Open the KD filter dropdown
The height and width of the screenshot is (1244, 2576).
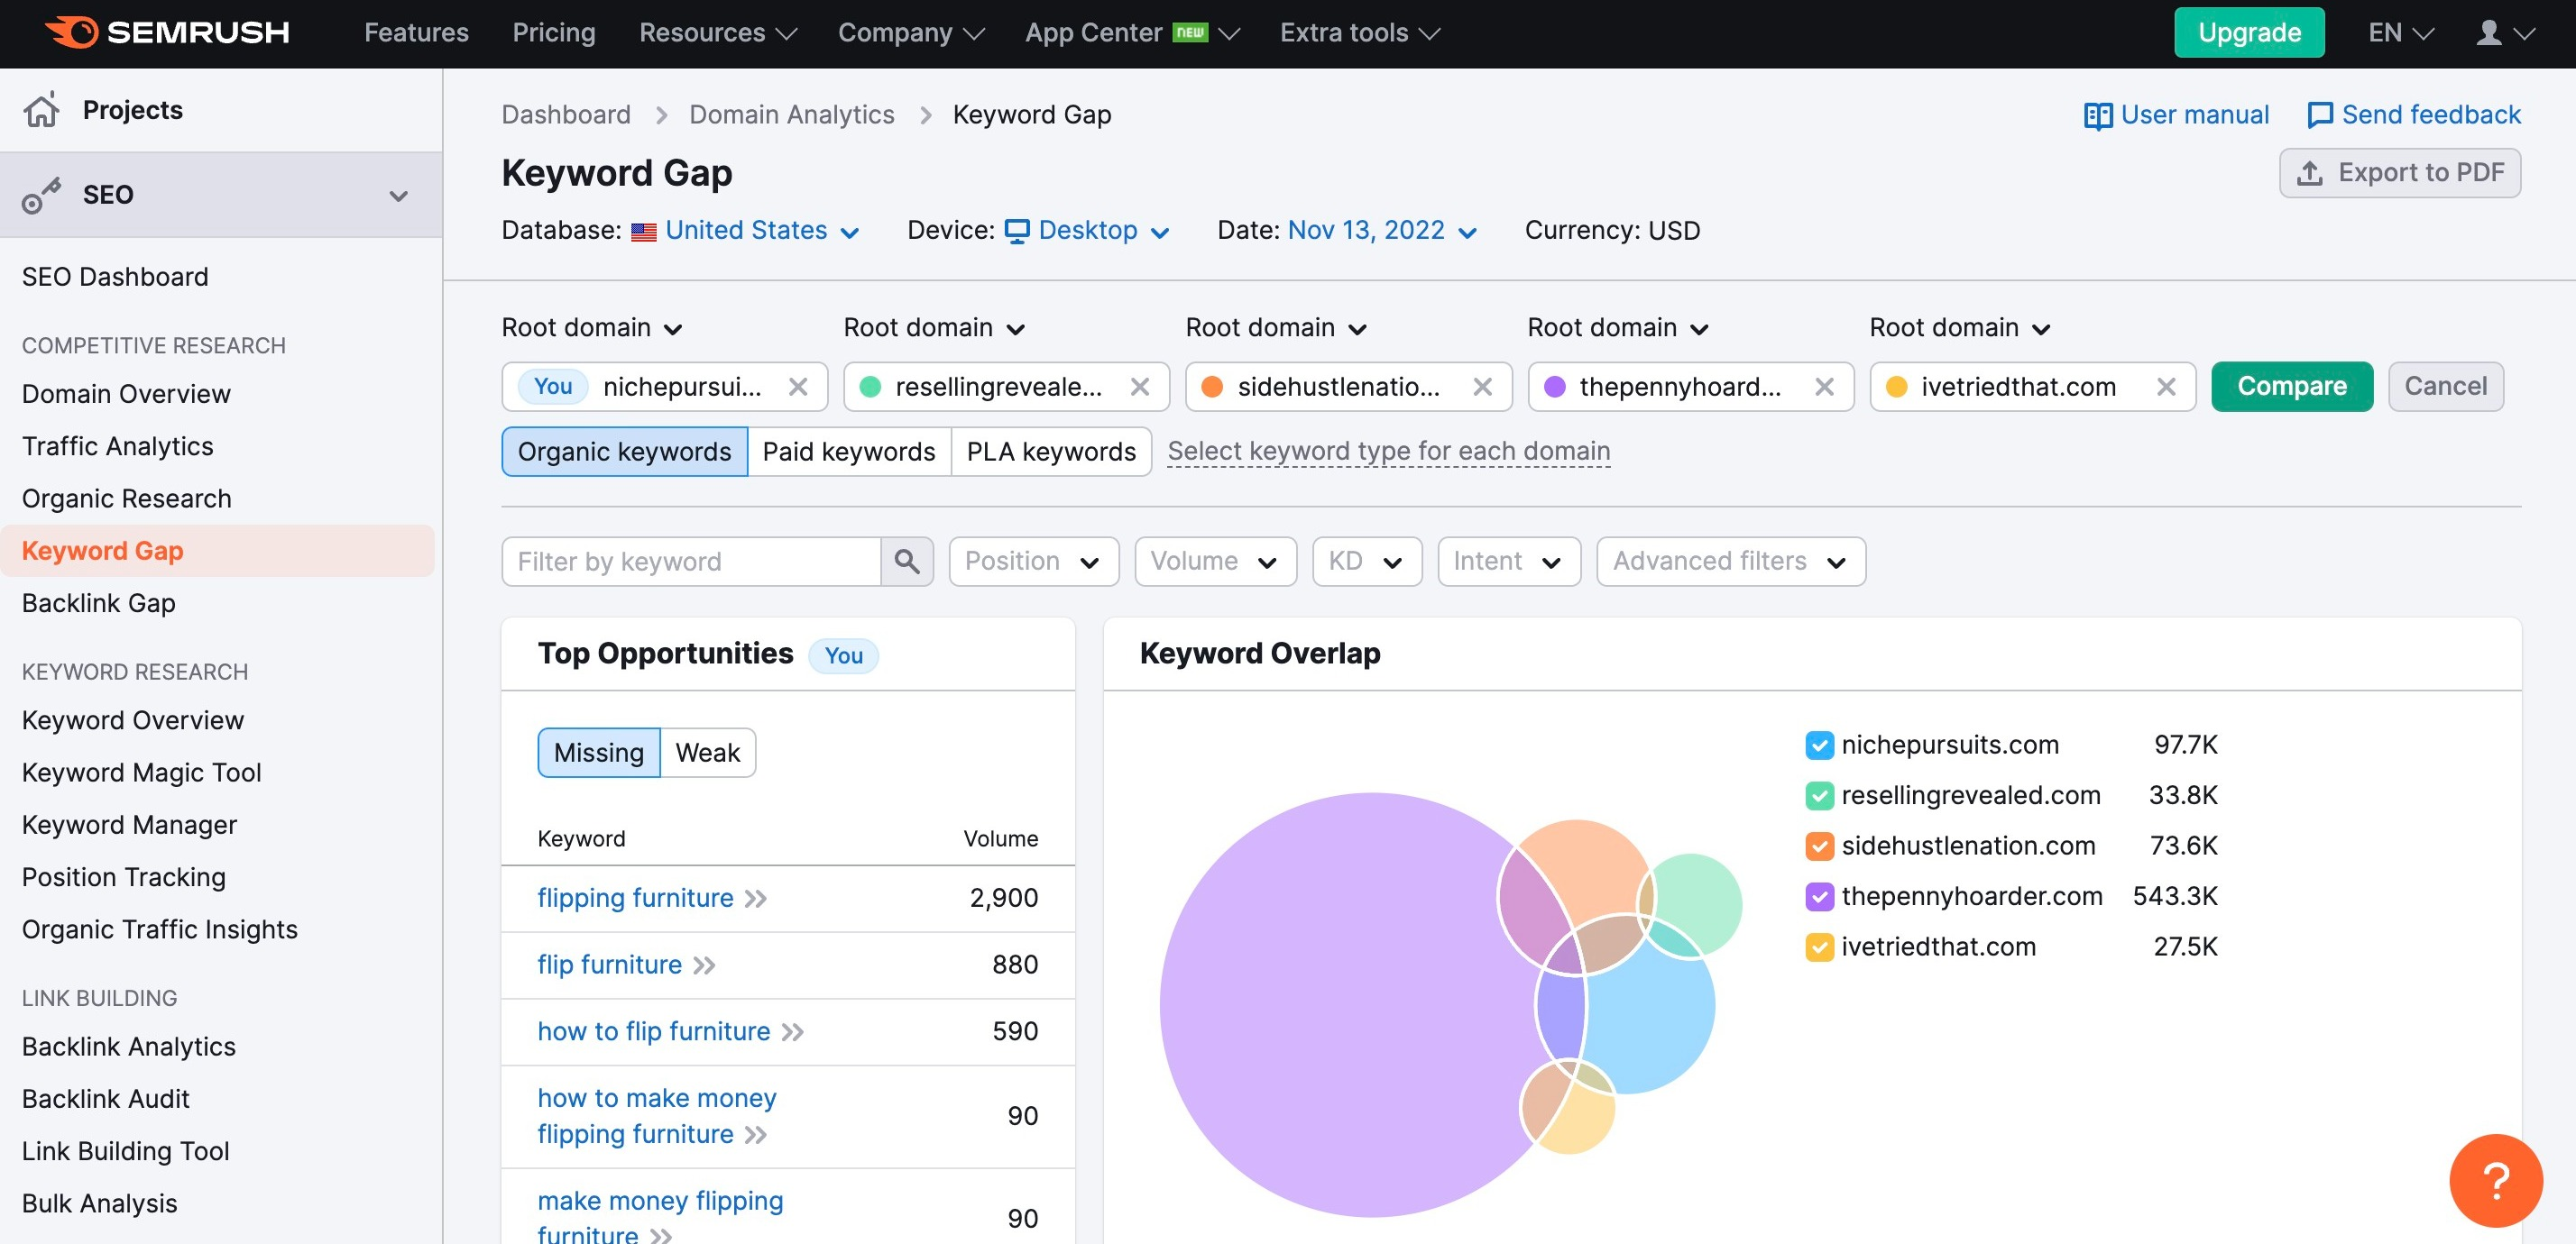pos(1367,562)
